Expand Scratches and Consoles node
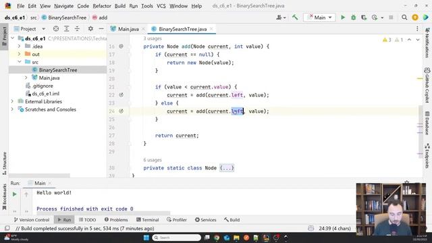432x243 pixels. point(12,109)
